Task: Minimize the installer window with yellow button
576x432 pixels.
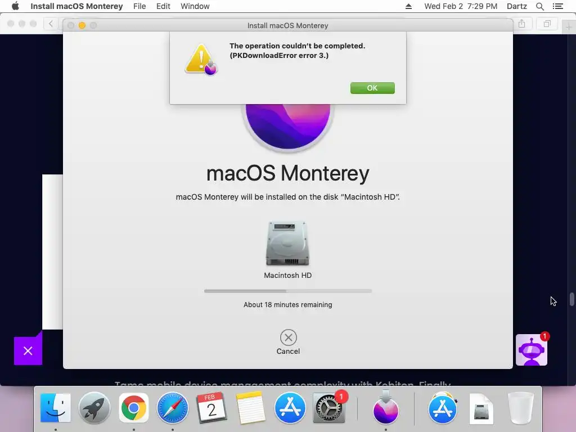Action: (82, 25)
